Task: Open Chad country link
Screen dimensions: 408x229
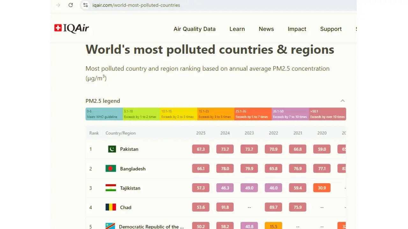Action: [x=126, y=208]
